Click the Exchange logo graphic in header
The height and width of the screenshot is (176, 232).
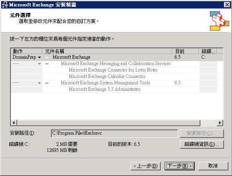point(219,21)
